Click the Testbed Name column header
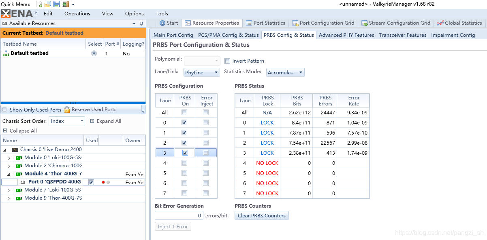The height and width of the screenshot is (240, 487). click(x=43, y=44)
